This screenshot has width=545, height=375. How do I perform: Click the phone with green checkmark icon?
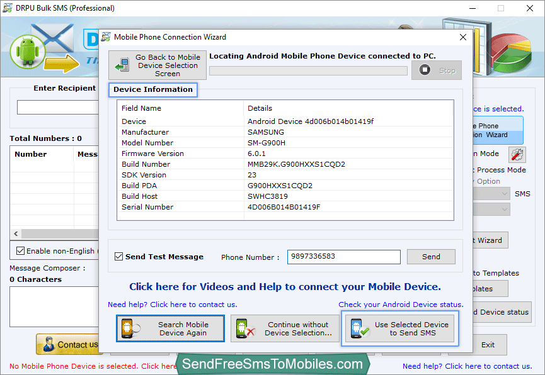[x=359, y=328]
